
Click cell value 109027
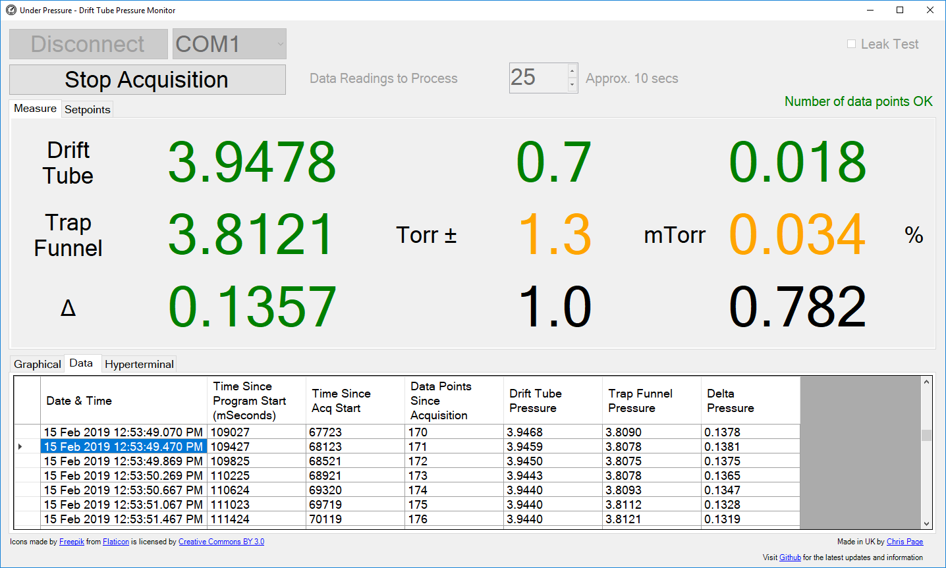click(x=257, y=432)
